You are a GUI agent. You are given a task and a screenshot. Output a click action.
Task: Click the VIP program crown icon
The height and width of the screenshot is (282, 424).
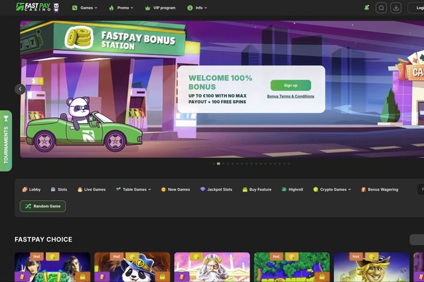(x=147, y=8)
